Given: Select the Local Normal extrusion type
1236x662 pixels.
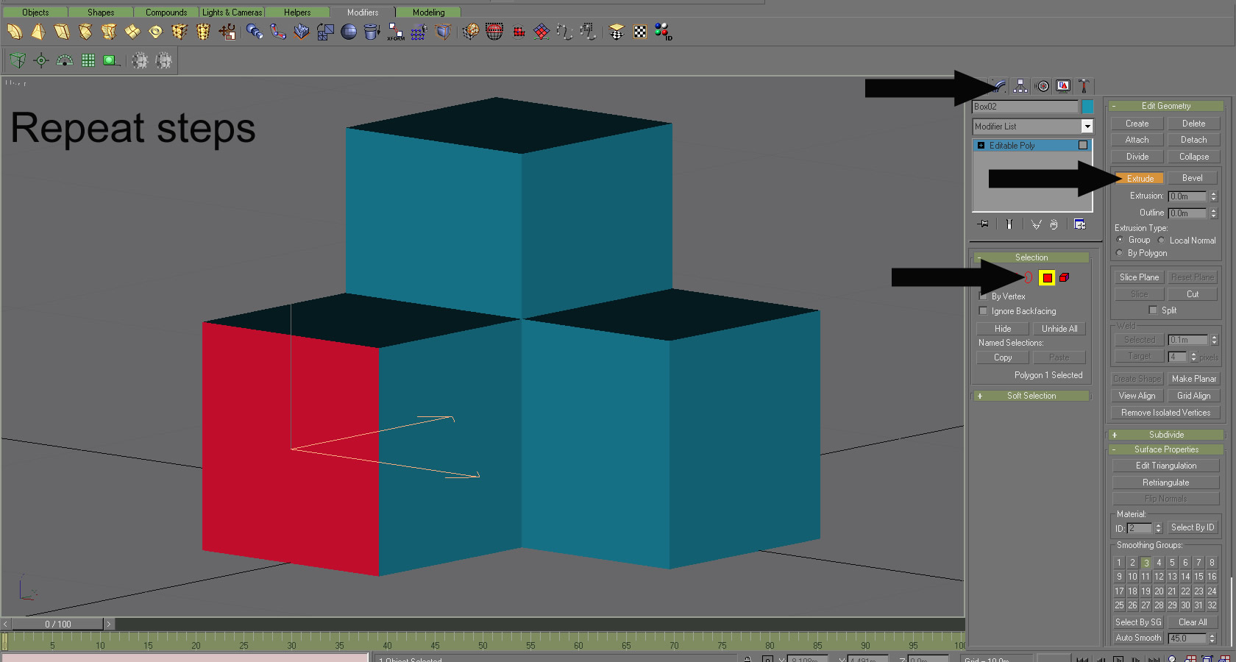Looking at the screenshot, I should (1162, 241).
